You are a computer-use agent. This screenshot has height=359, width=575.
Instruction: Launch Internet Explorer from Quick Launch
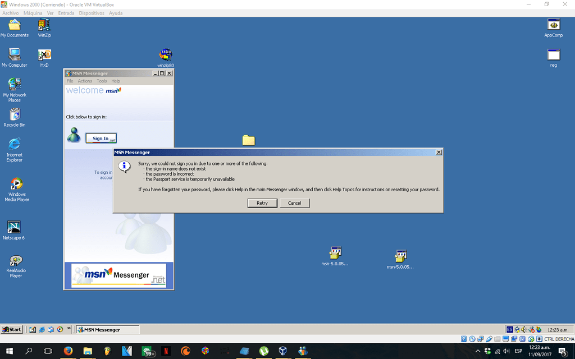tap(42, 329)
